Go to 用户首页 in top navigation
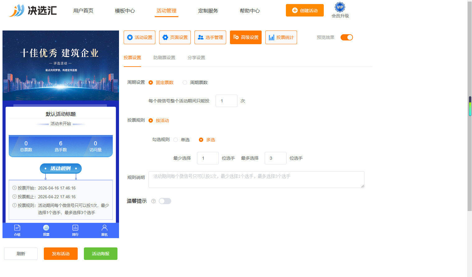 point(83,11)
